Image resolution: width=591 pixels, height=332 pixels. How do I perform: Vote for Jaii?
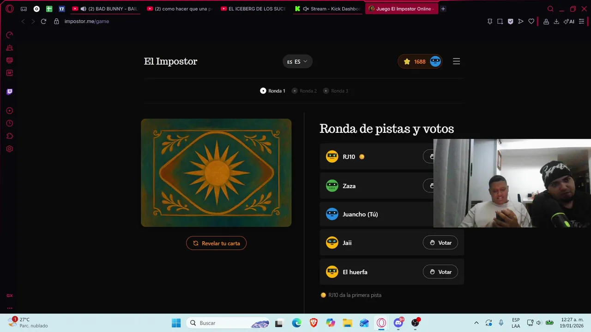pyautogui.click(x=440, y=243)
